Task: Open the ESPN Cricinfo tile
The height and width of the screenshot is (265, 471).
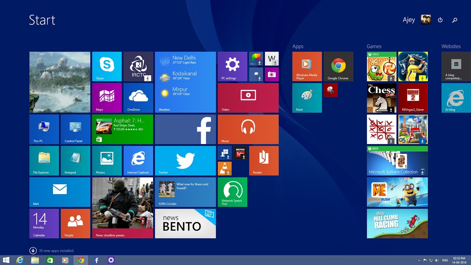Action: [x=185, y=192]
